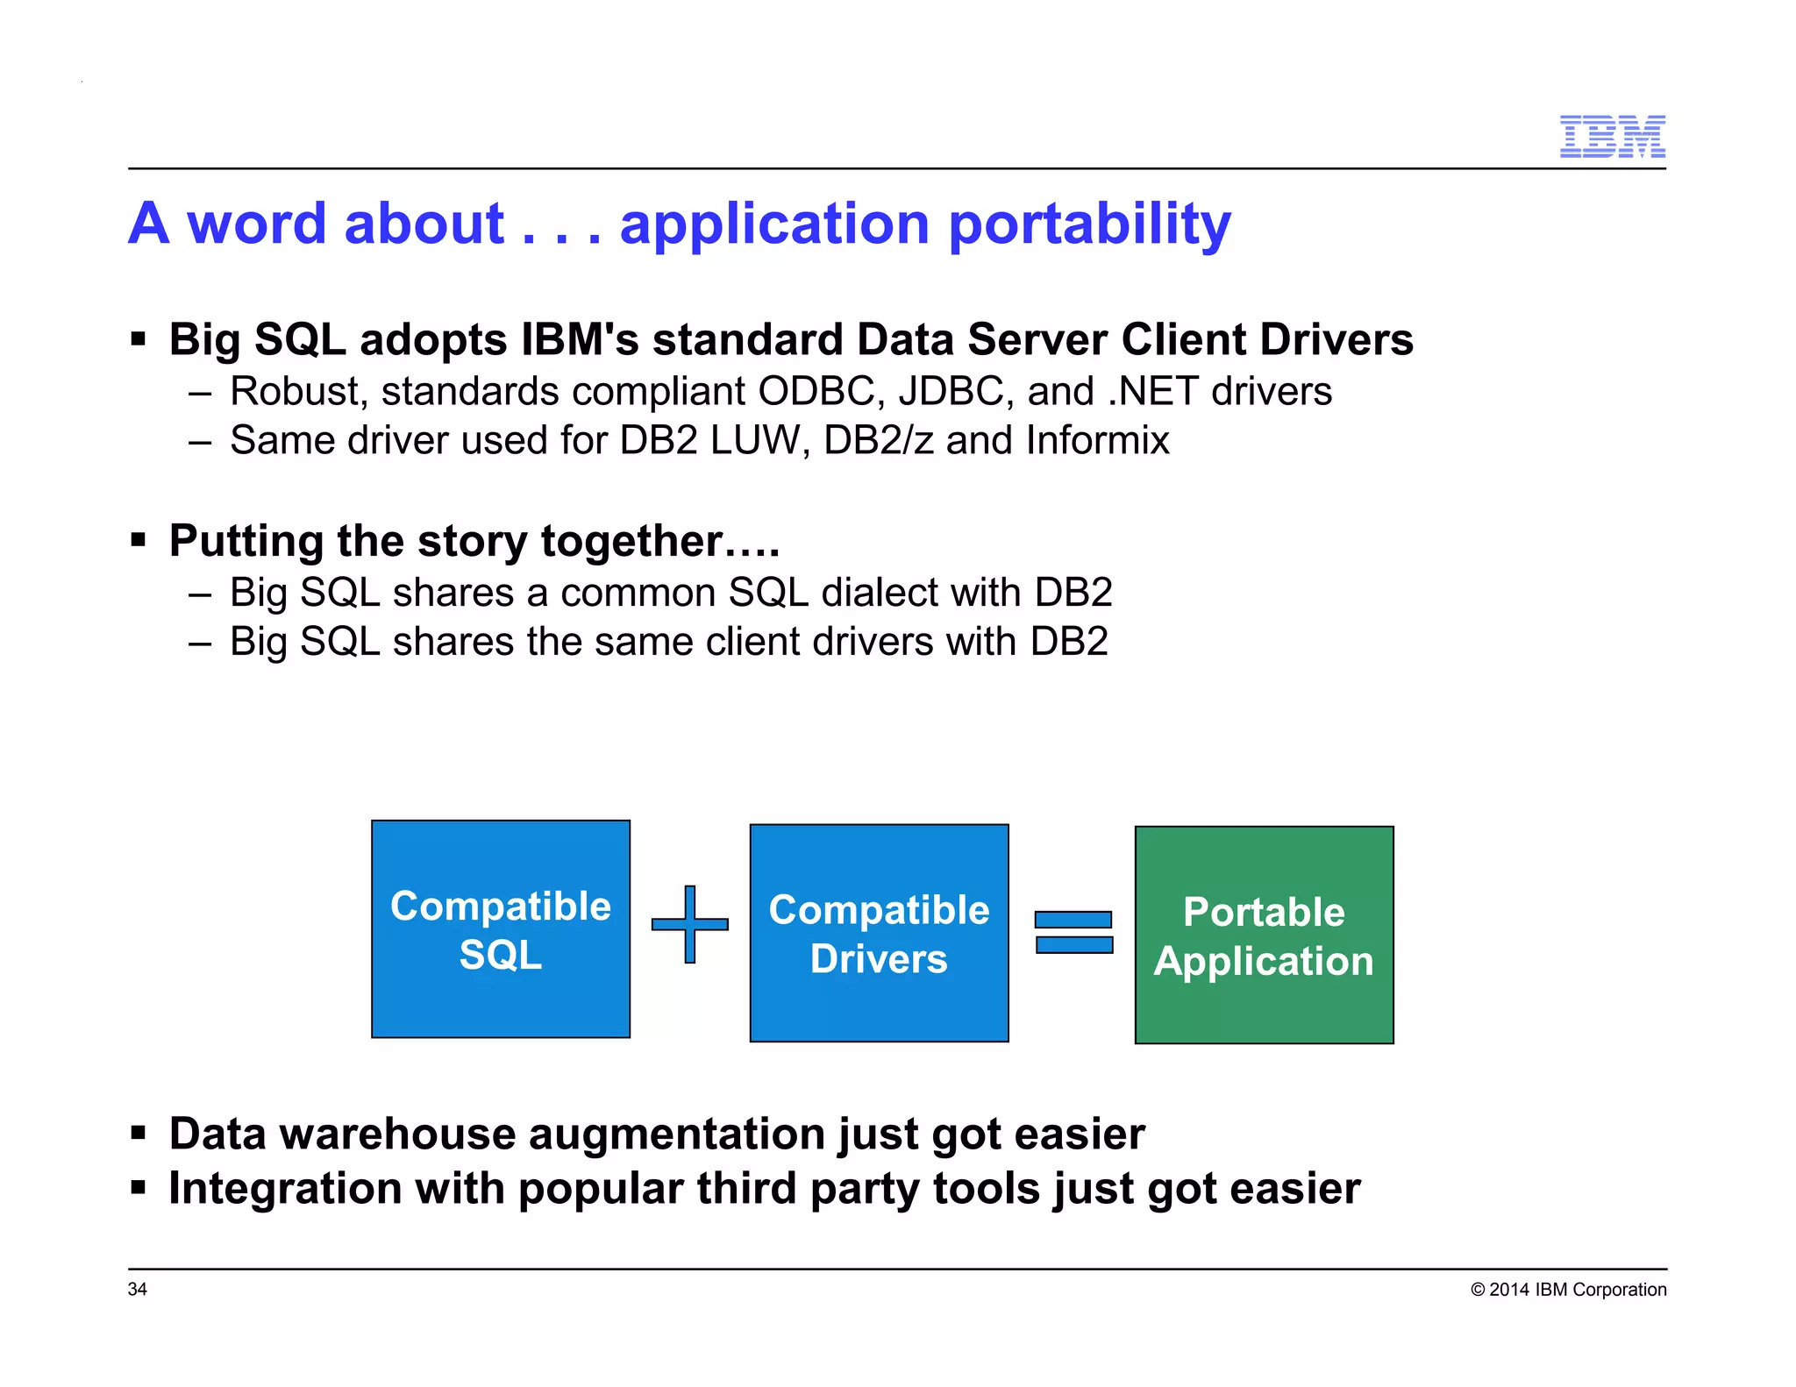Click 'Big SQL shares the same client drivers with DB2'
This screenshot has width=1796, height=1387.
(x=668, y=642)
